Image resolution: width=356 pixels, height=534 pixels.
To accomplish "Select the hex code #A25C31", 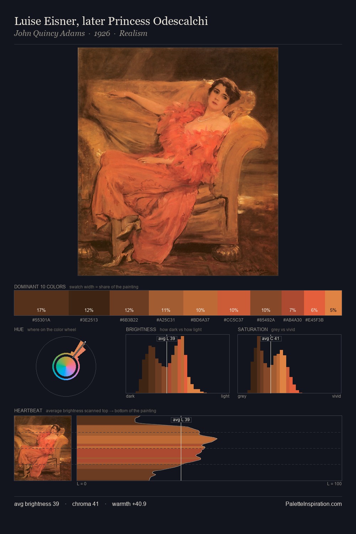I will pos(166,320).
